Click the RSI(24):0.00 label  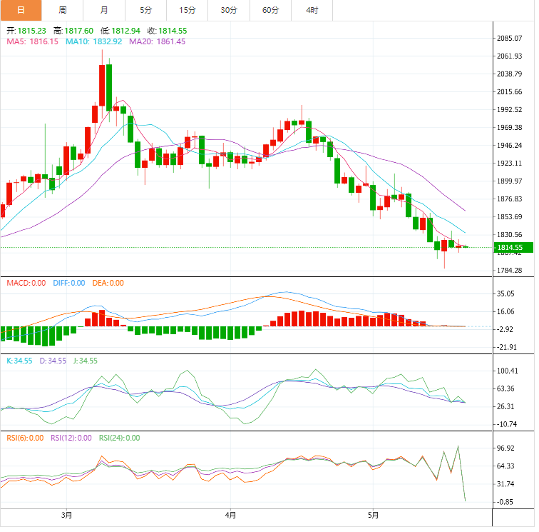120,438
